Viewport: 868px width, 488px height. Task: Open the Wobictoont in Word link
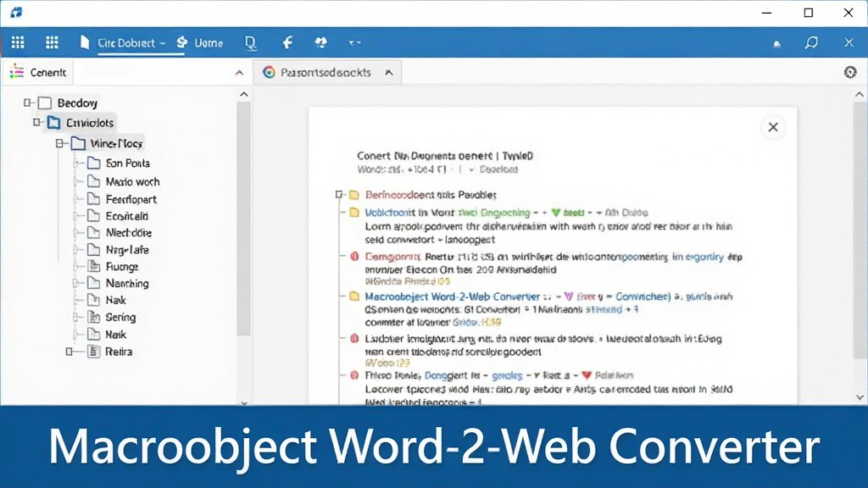pos(409,213)
